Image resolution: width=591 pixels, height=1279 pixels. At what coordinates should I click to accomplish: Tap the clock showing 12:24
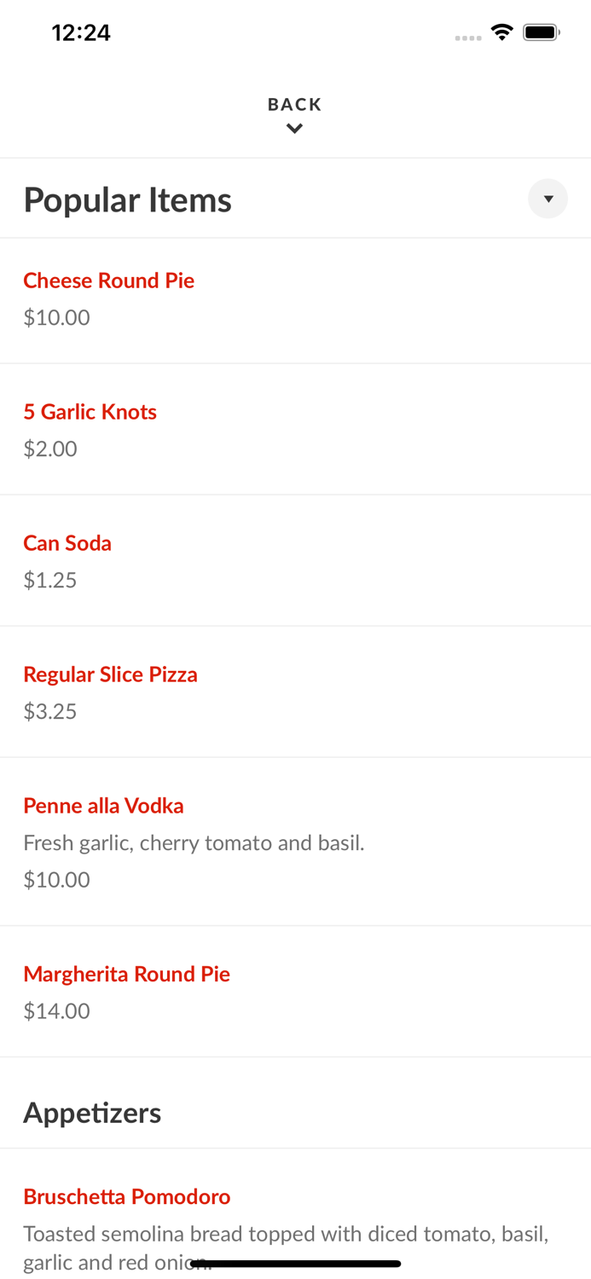[82, 32]
